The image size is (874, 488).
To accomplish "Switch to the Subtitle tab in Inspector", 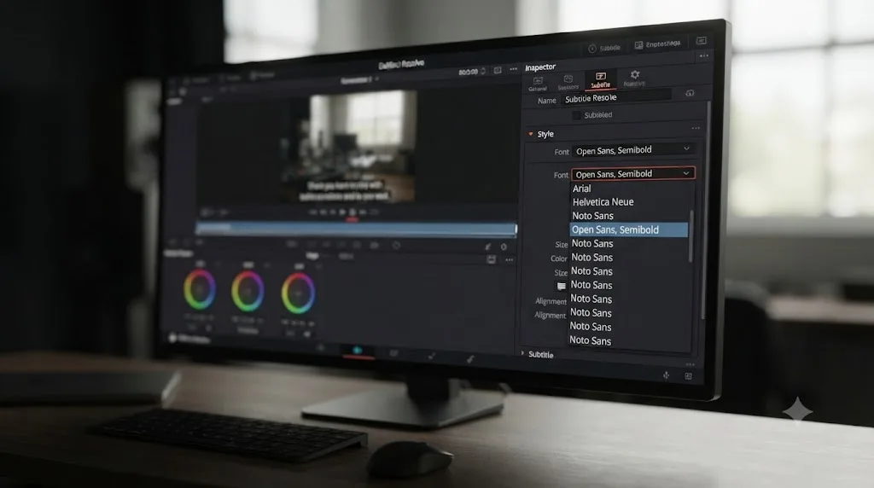I will 600,79.
